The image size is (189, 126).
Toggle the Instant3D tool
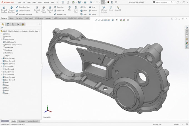click(x=118, y=9)
